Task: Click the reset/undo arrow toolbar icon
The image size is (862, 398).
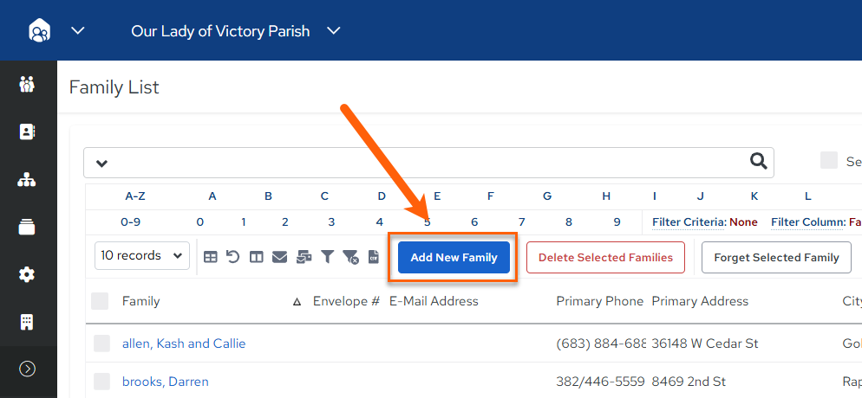Action: 233,257
